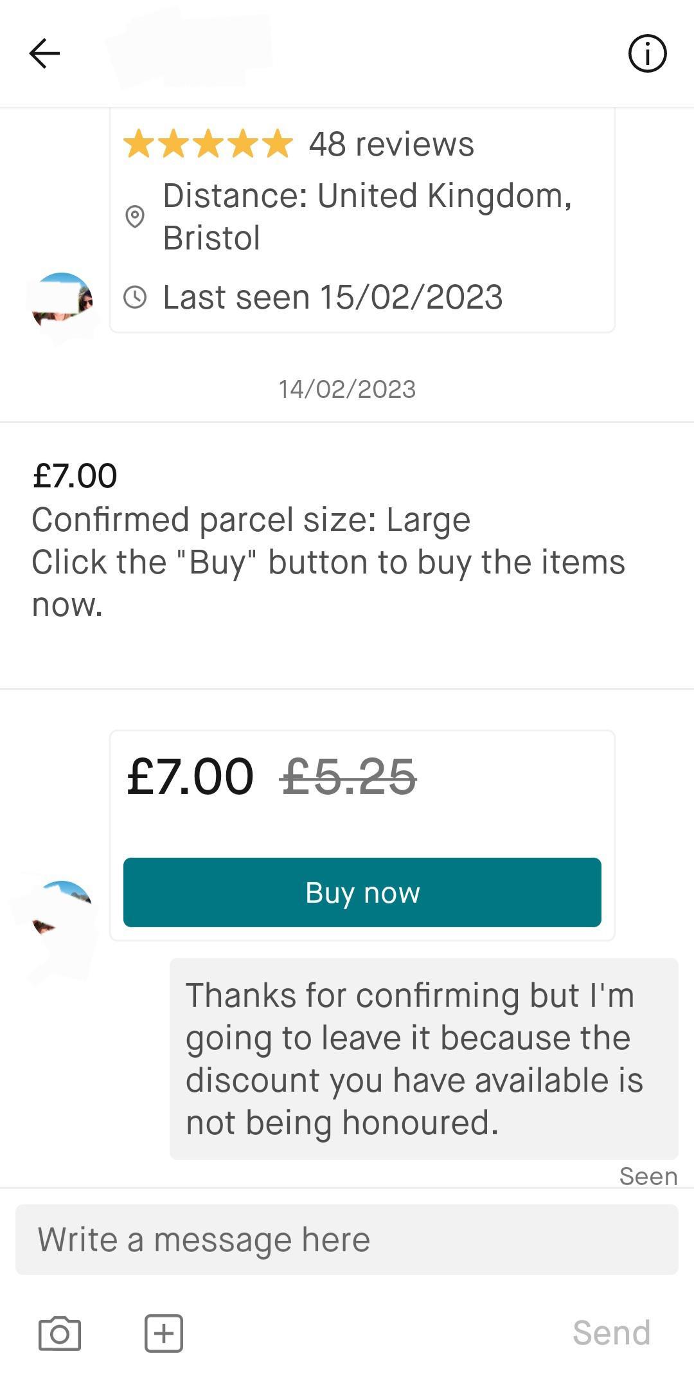Screen dimensions: 694x1376
Task: Click the "Last seen 15/02/2023" text
Action: (x=332, y=297)
